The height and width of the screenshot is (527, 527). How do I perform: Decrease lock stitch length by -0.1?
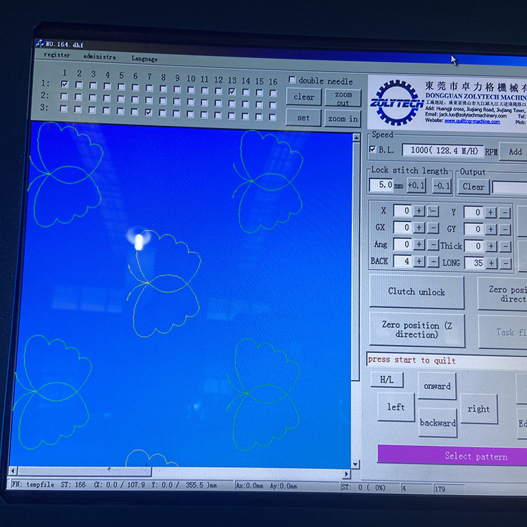(441, 186)
